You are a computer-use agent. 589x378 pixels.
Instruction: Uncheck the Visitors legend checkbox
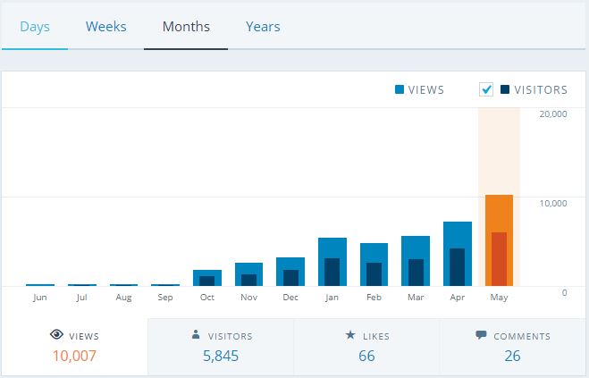click(486, 89)
